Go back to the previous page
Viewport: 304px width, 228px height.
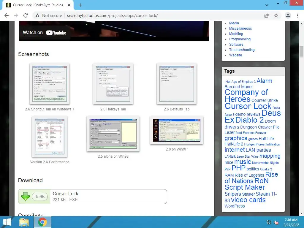pos(7,15)
